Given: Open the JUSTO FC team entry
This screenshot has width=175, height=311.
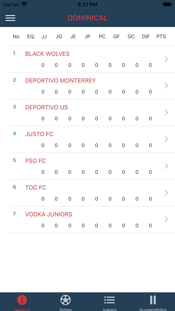Looking at the screenshot, I should tap(39, 134).
